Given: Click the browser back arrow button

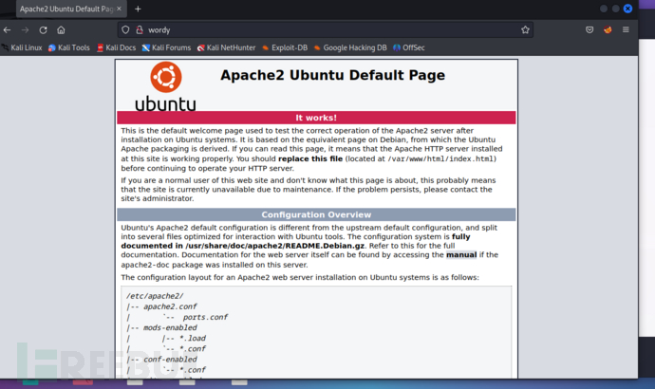Looking at the screenshot, I should tap(8, 29).
